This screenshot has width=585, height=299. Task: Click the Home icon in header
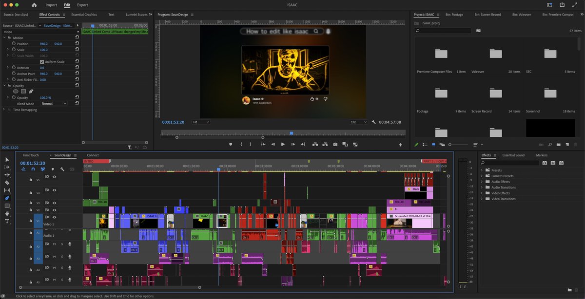tap(34, 5)
